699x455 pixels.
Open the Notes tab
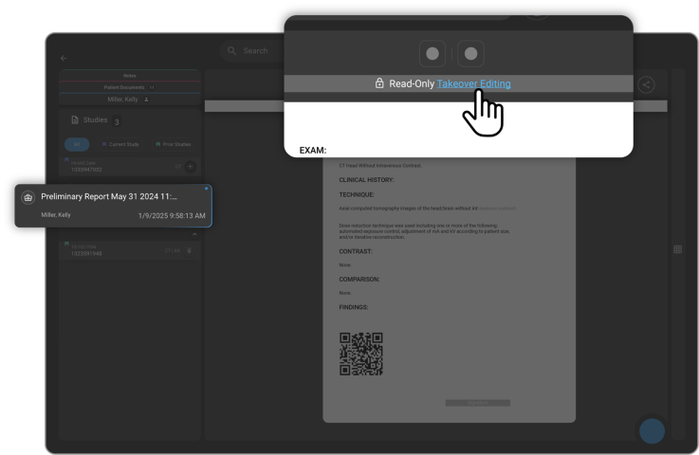coord(130,75)
